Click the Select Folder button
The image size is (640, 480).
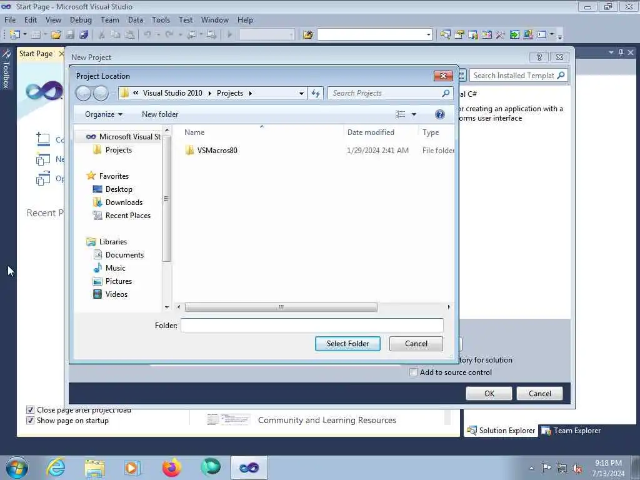point(347,344)
